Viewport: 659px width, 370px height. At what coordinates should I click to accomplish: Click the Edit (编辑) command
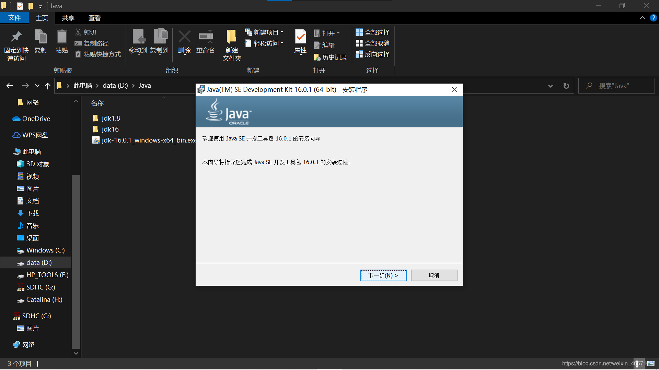click(324, 45)
